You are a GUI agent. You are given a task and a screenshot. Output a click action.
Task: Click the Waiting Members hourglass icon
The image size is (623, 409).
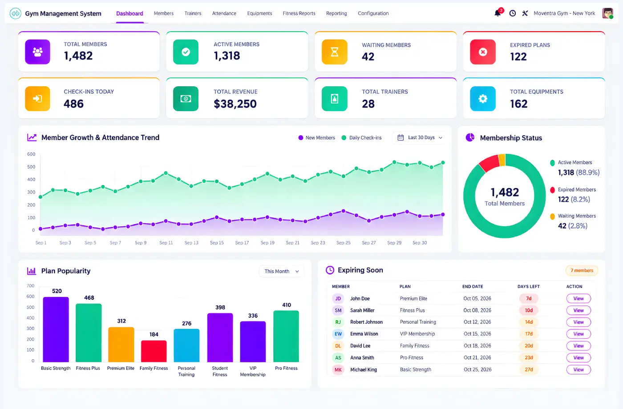tap(335, 52)
